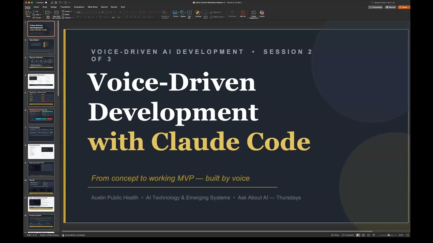This screenshot has width=433, height=243.
Task: Toggle Normal view in the status bar
Action: tap(358, 235)
